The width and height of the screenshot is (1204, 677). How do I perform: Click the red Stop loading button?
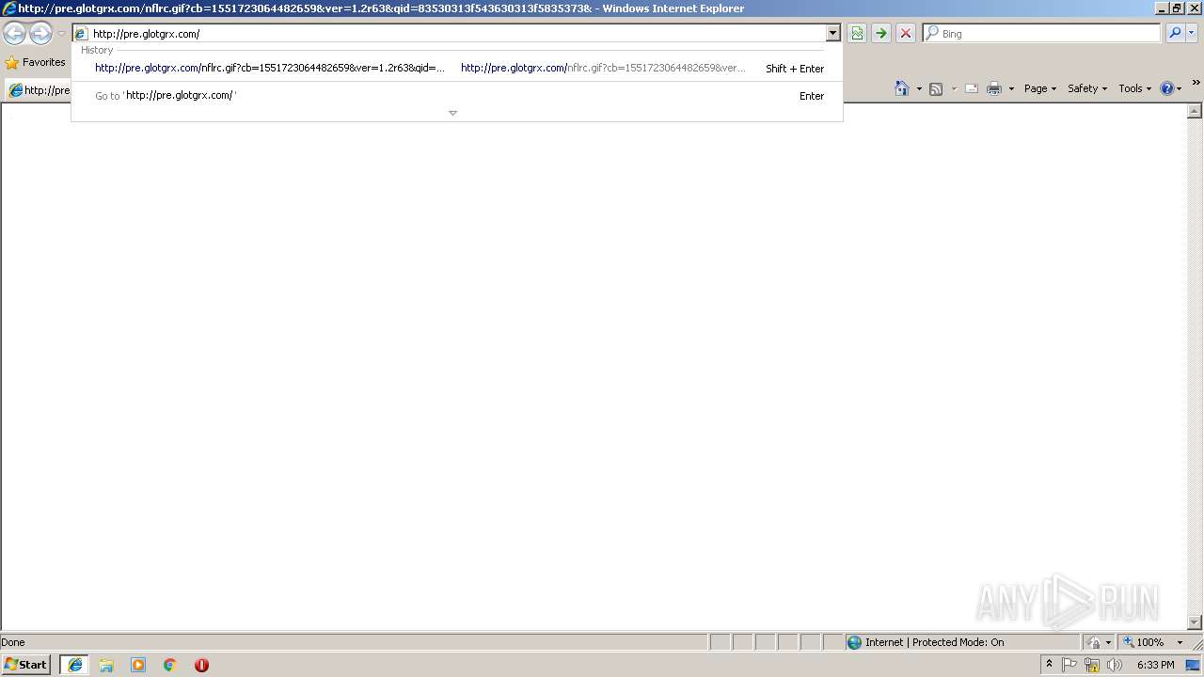pyautogui.click(x=905, y=34)
